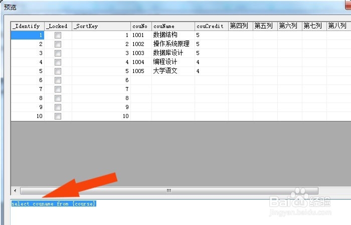Select the couCredit cell for 编程设计
The image size is (351, 225).
[212, 62]
